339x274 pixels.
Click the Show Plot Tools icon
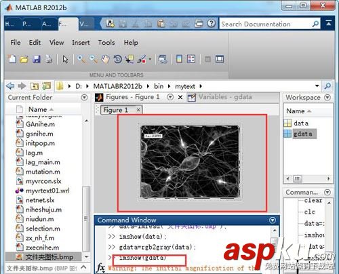(x=220, y=59)
